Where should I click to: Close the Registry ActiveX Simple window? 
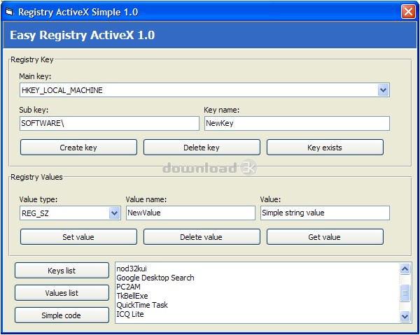click(x=408, y=12)
